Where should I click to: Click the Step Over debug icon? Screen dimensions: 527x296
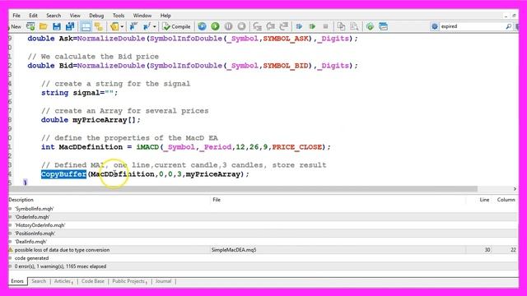(271, 26)
